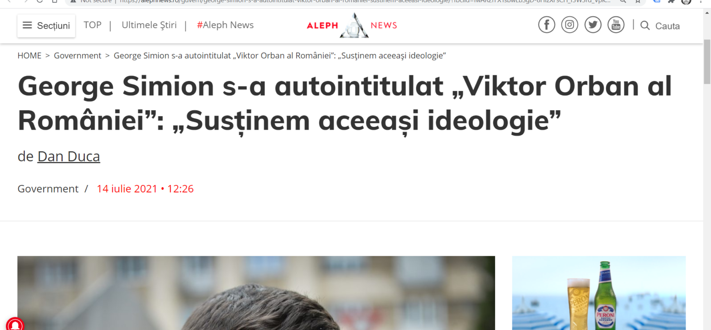Click the article title breadcrumb entry
Viewport: 711px width, 330px height.
[x=280, y=56]
